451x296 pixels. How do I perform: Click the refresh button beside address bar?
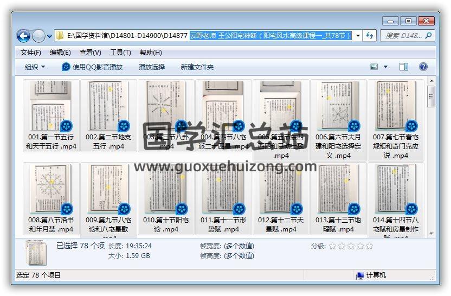pyautogui.click(x=370, y=36)
